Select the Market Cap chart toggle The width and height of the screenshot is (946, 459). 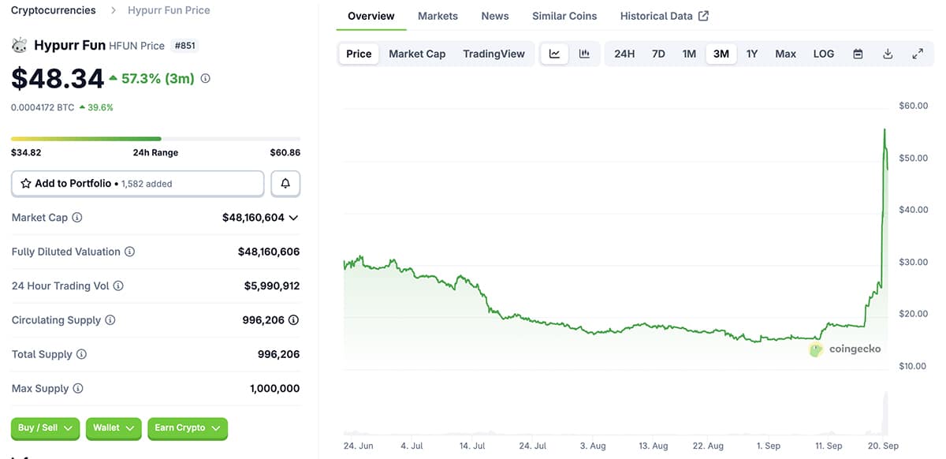click(x=417, y=54)
